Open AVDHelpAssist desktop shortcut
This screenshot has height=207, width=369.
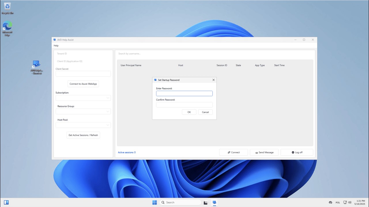[36, 67]
